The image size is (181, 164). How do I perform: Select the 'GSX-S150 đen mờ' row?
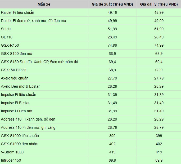click(17, 54)
